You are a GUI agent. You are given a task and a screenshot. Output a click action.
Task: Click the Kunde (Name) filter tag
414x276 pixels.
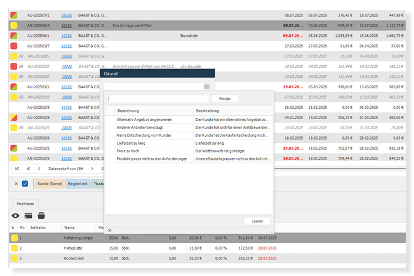click(50, 184)
